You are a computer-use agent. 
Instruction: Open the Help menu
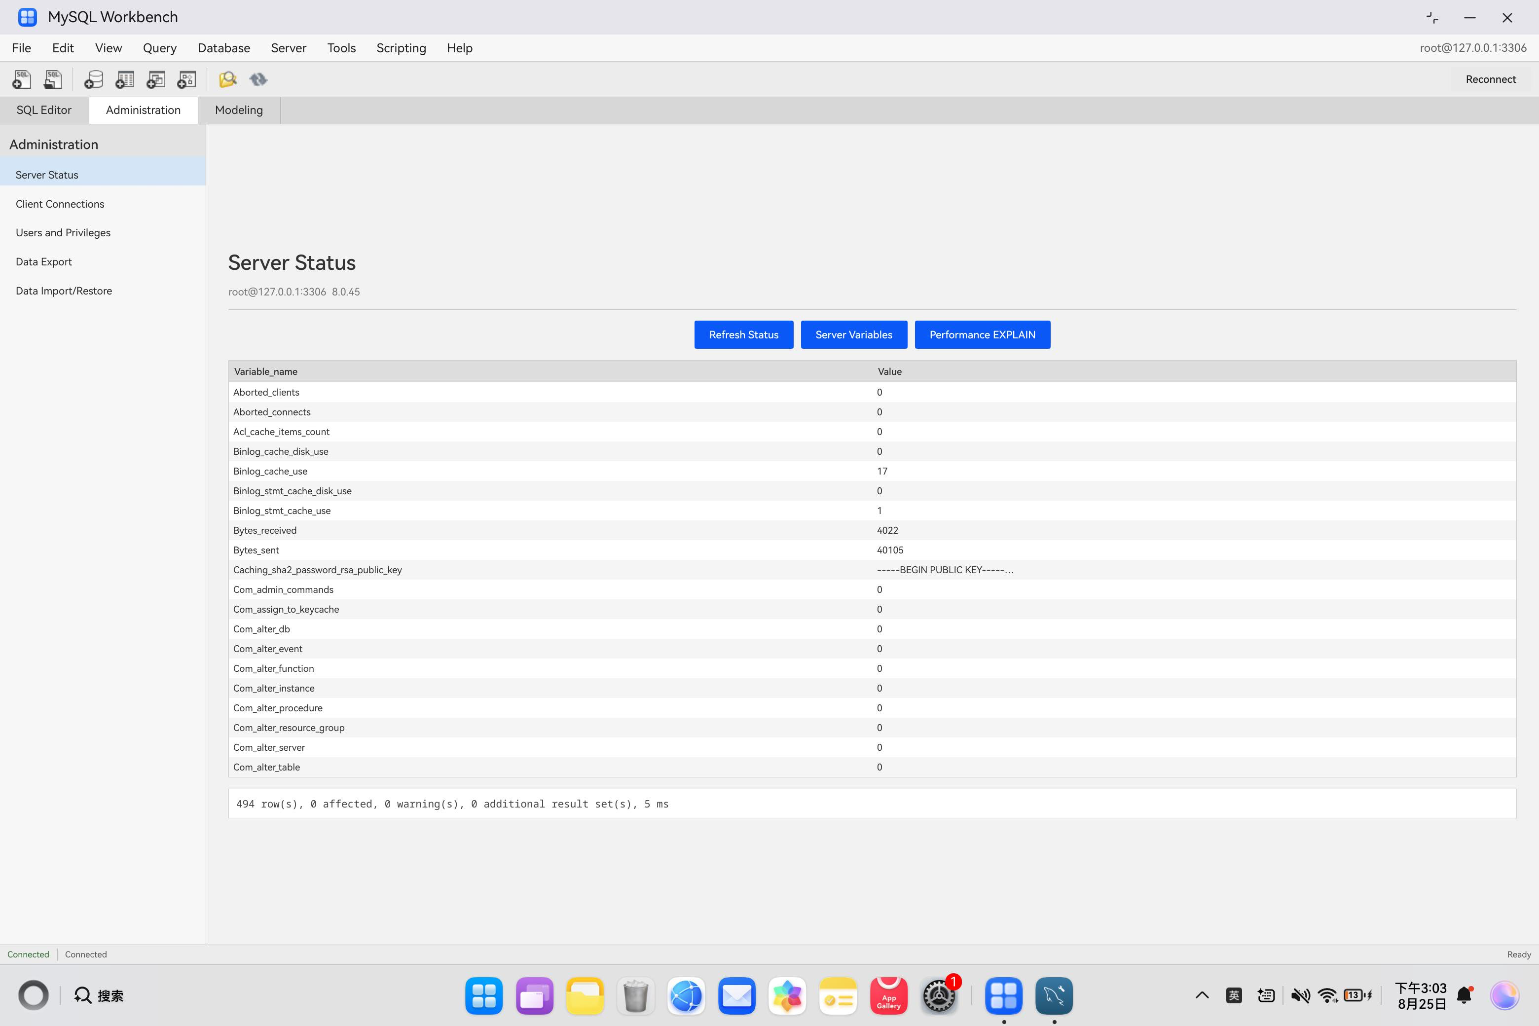point(459,48)
